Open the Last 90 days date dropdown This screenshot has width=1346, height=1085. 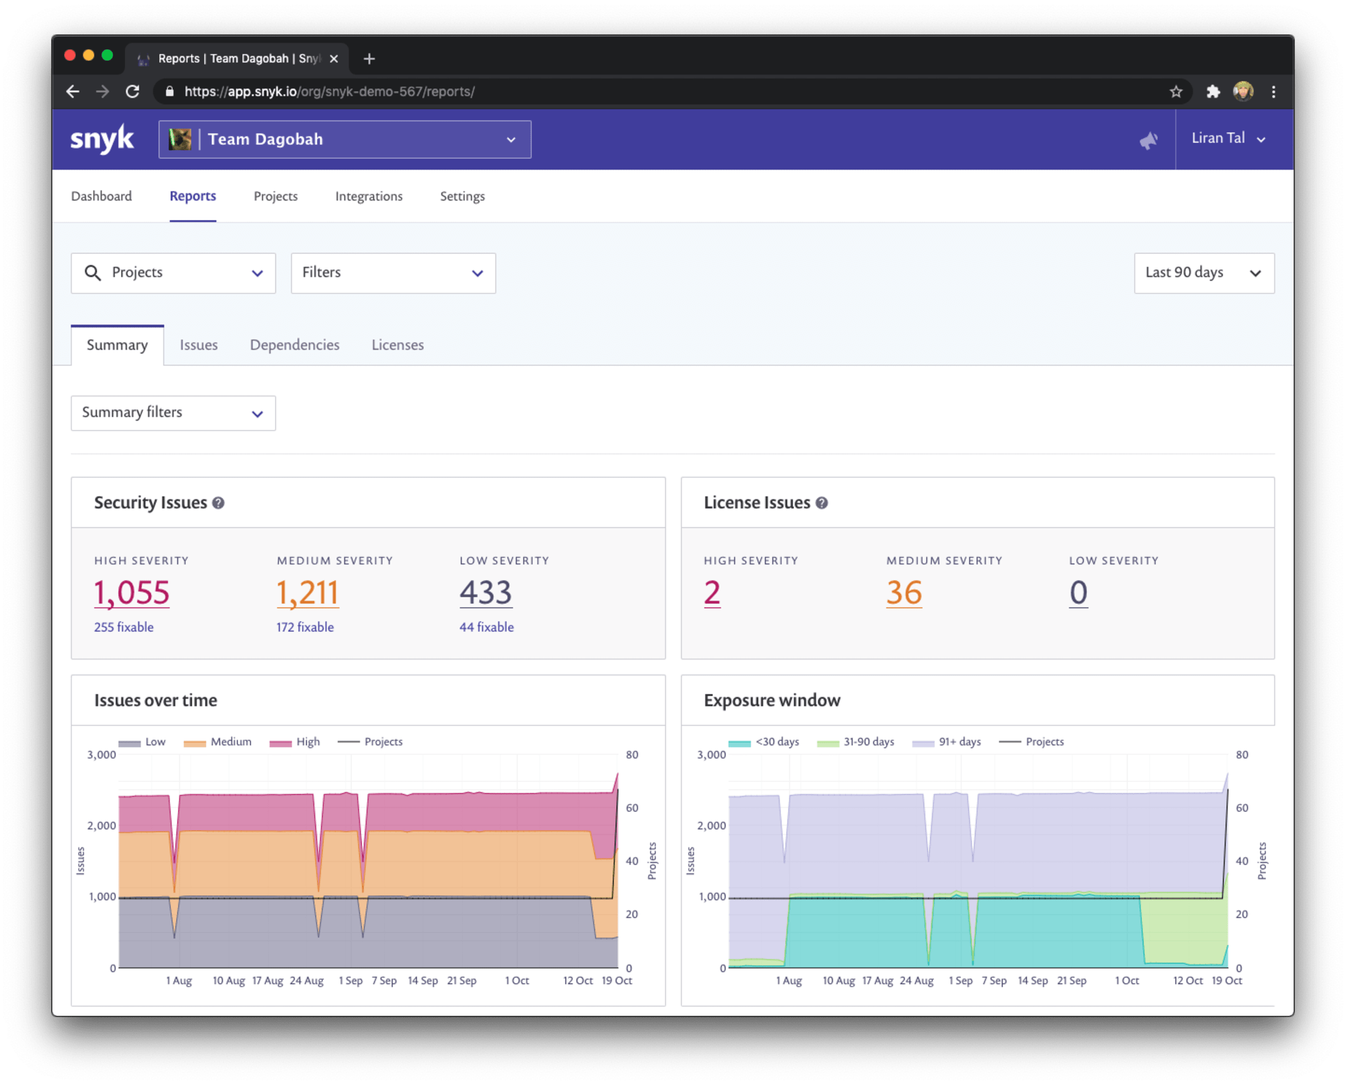pyautogui.click(x=1204, y=273)
